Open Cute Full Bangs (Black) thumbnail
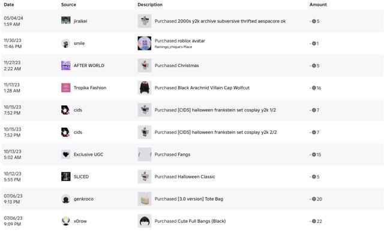 point(145,221)
